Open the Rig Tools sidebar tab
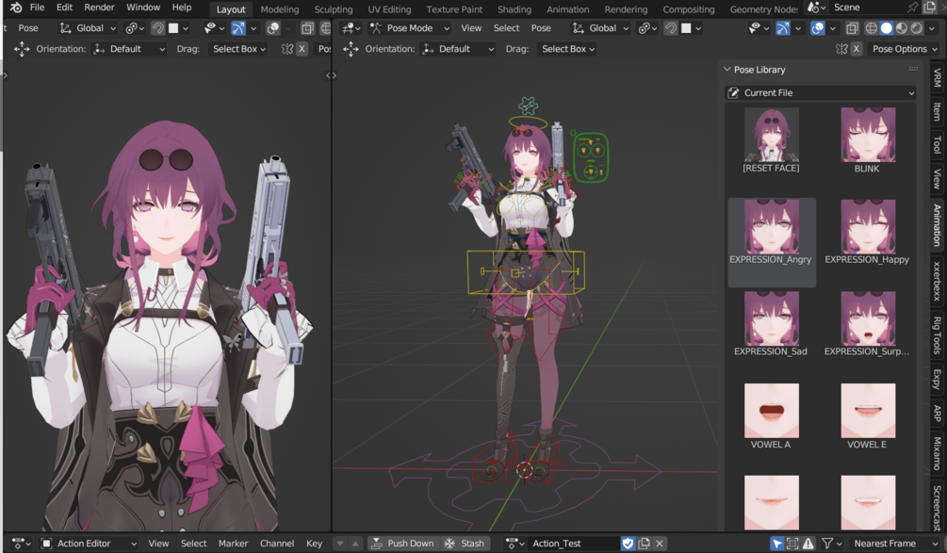 point(937,335)
